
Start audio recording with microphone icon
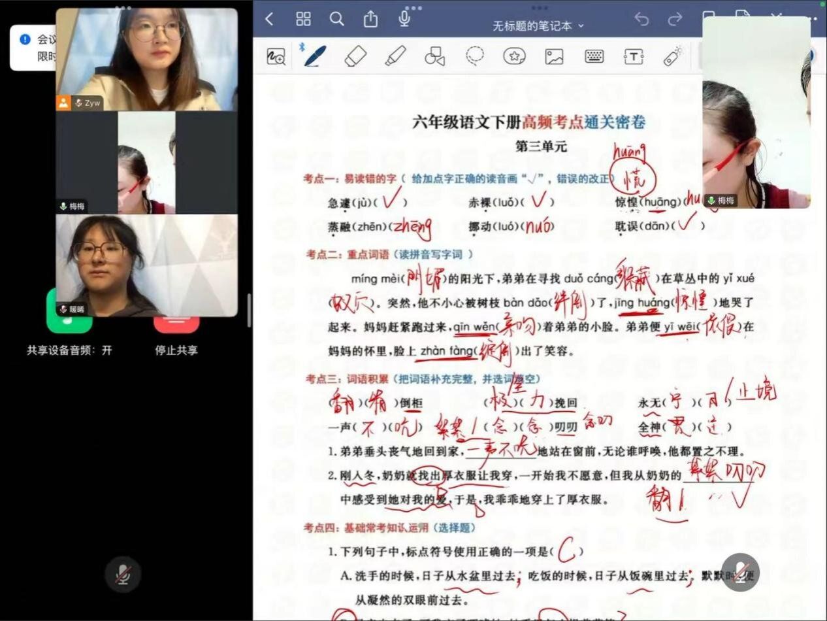pyautogui.click(x=404, y=19)
